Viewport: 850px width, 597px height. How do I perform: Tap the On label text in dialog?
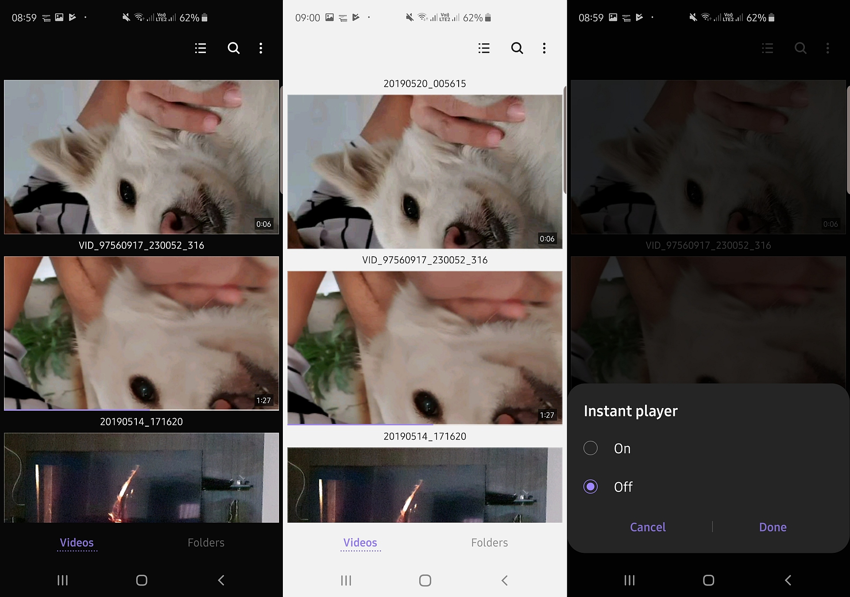tap(622, 448)
